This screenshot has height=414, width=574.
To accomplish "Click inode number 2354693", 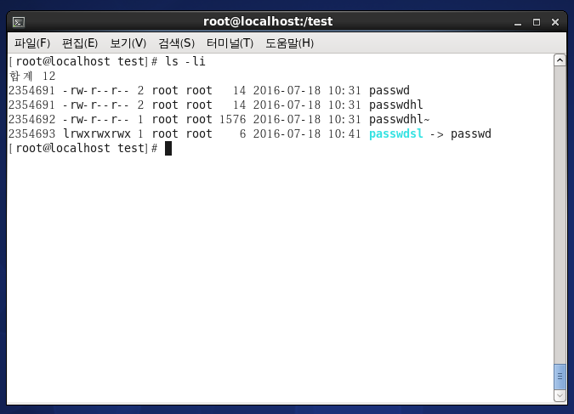I will 31,134.
